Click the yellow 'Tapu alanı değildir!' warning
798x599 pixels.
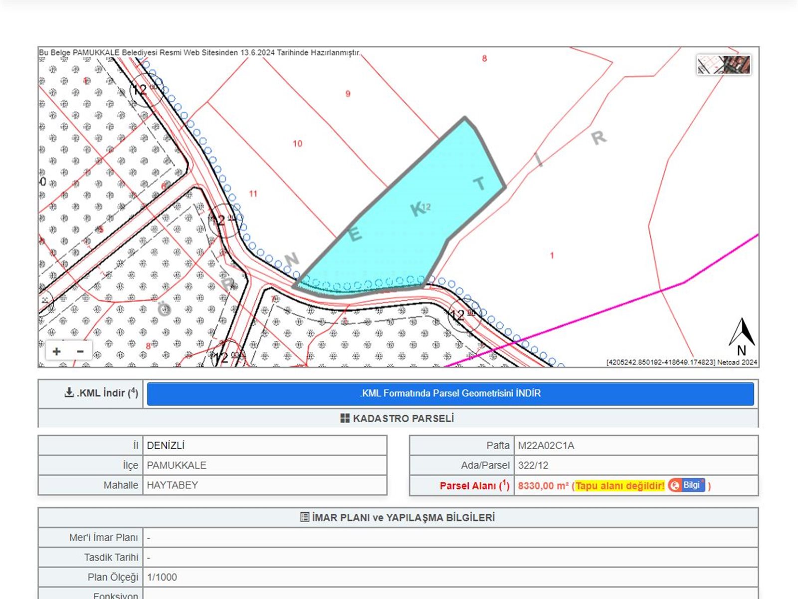(619, 486)
